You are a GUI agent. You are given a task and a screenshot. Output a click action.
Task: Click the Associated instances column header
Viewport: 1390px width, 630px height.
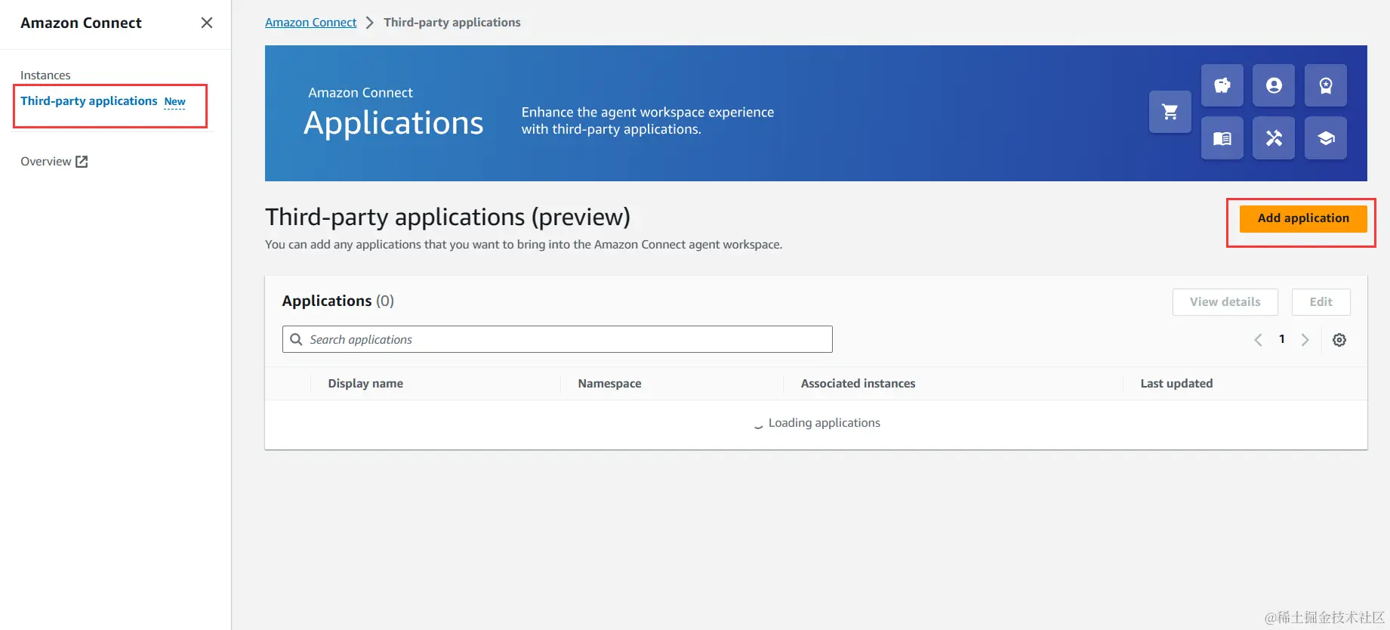point(858,384)
